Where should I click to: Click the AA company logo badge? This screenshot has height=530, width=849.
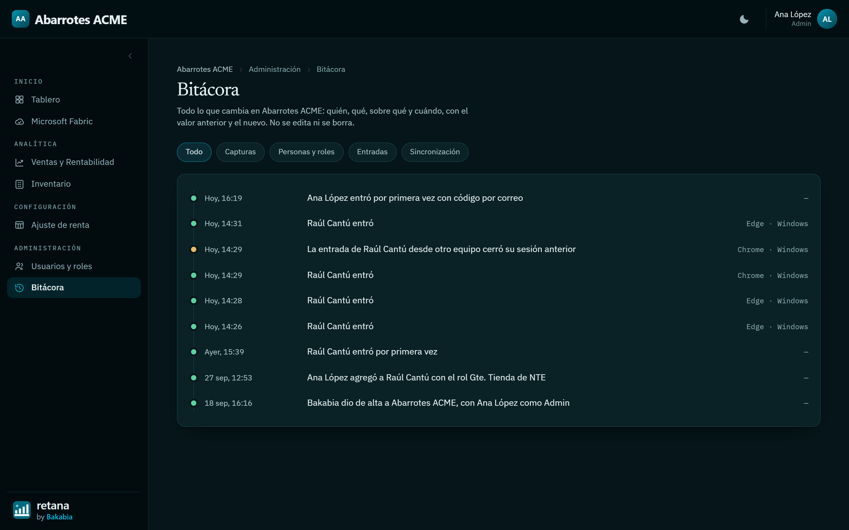tap(20, 19)
